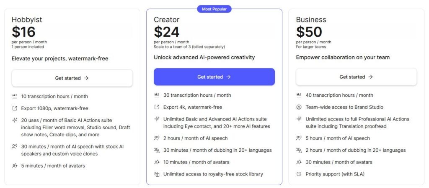Click clock icon beside Priority support
The height and width of the screenshot is (188, 429).
[299, 174]
